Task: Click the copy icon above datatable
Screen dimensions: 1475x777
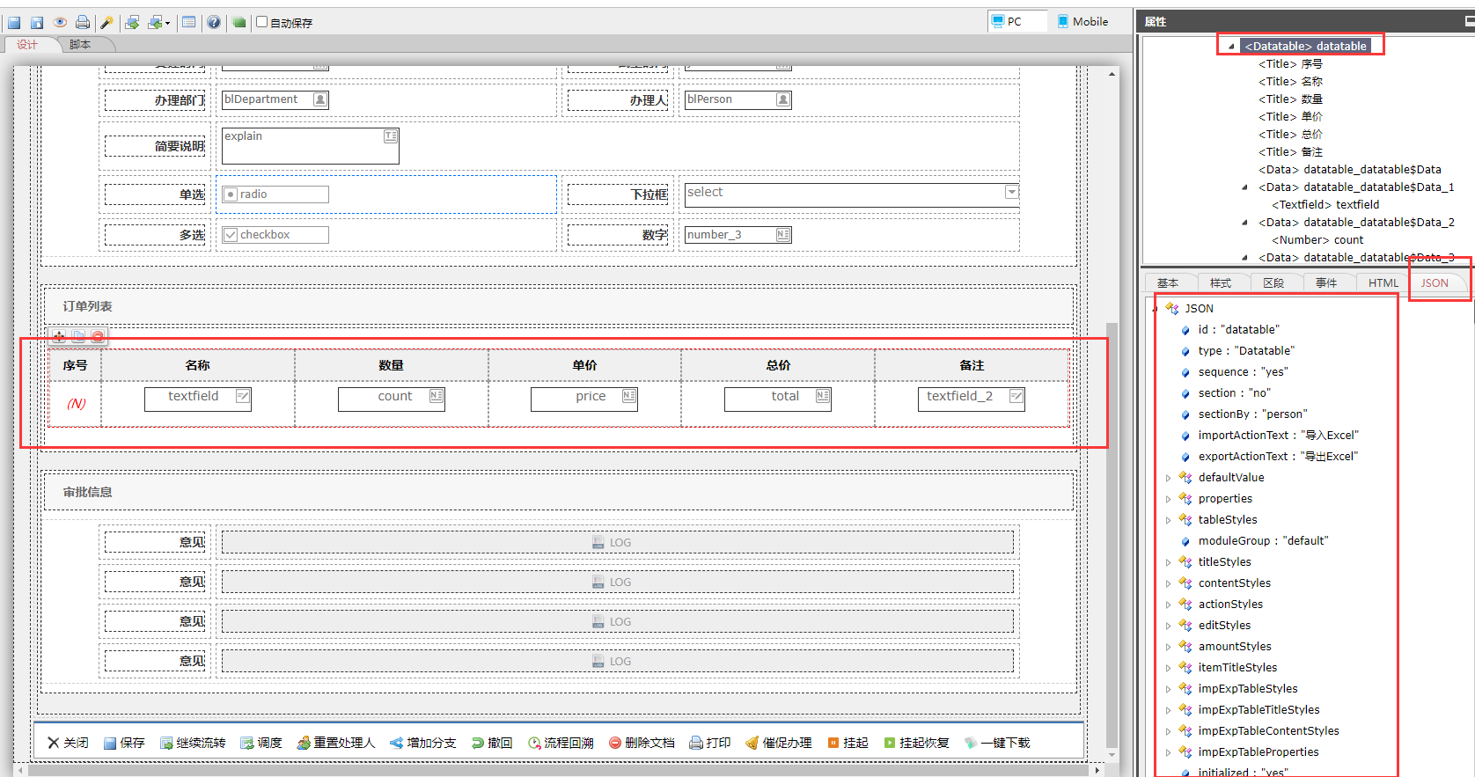Action: pyautogui.click(x=78, y=336)
